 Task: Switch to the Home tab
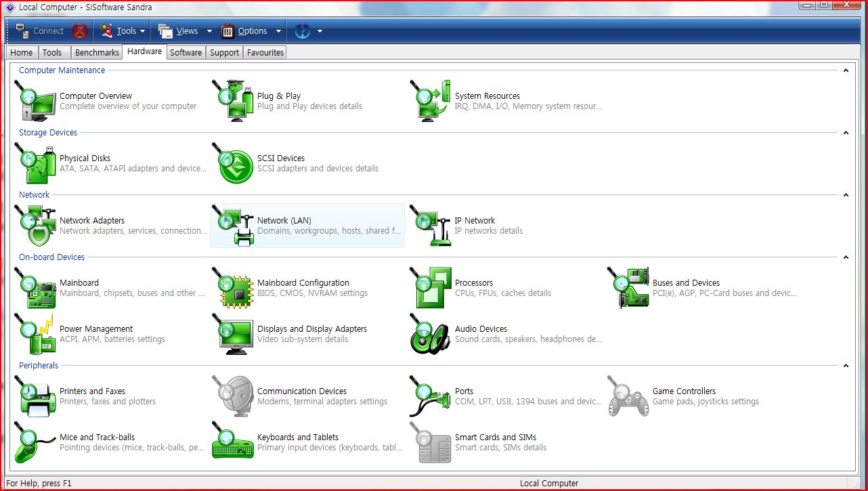pyautogui.click(x=21, y=52)
